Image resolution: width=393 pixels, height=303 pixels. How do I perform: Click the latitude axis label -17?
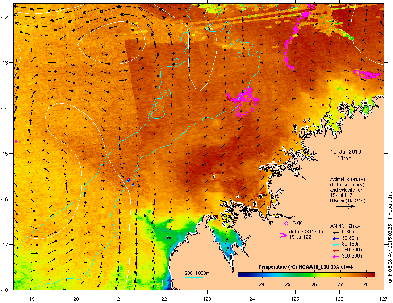[4, 244]
